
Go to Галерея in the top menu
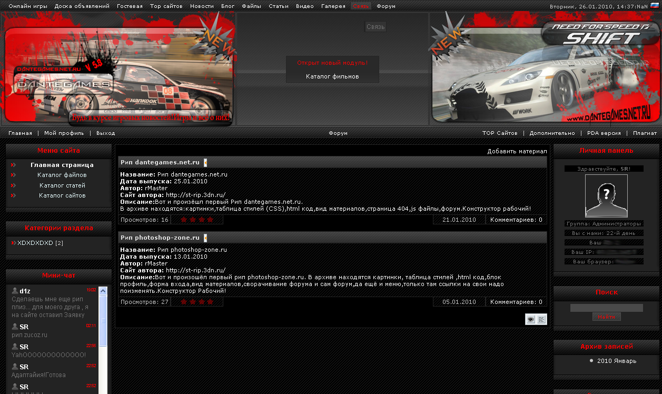click(333, 6)
